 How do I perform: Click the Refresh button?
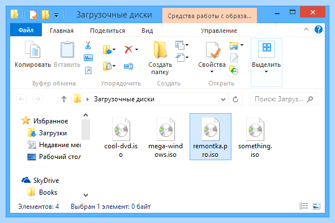235,99
